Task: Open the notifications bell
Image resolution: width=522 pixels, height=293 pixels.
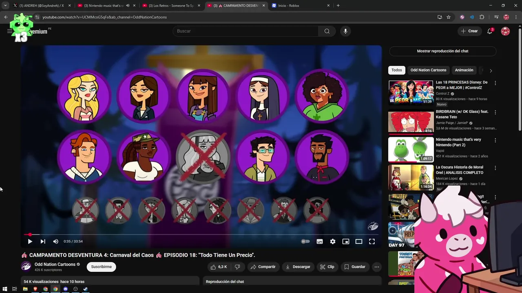Action: pyautogui.click(x=490, y=31)
